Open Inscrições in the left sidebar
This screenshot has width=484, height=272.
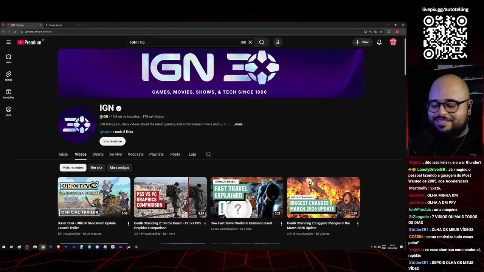point(8,94)
